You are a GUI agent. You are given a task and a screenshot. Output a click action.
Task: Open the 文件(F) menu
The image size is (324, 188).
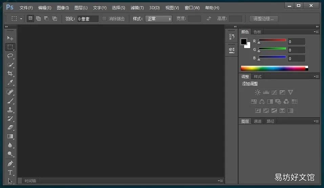pos(26,8)
